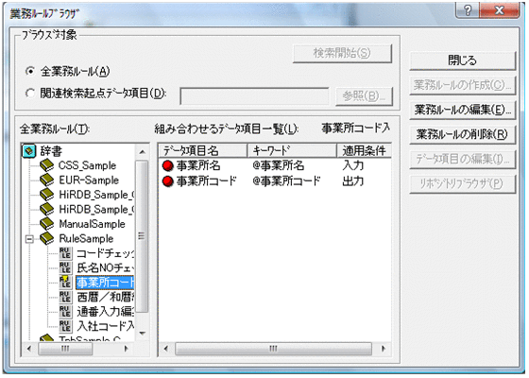Click the 出力 condition cell
This screenshot has width=529, height=378.
(x=353, y=181)
